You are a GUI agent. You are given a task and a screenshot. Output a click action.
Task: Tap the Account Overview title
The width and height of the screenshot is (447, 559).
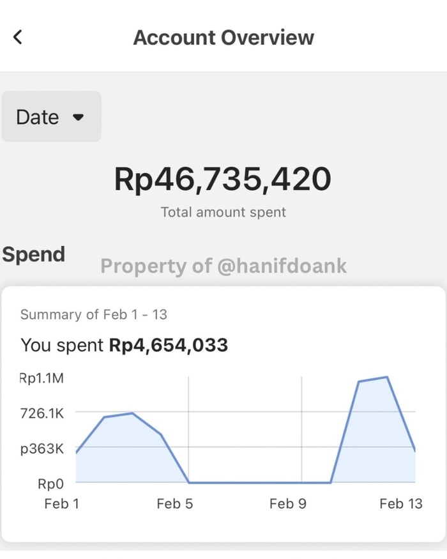point(223,38)
